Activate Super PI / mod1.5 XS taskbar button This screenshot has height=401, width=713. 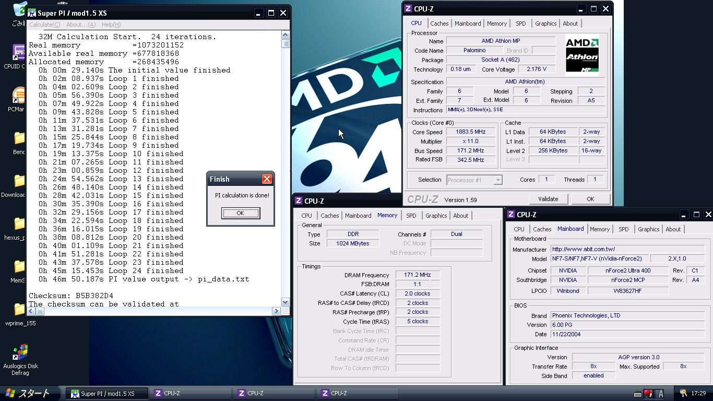[108, 393]
